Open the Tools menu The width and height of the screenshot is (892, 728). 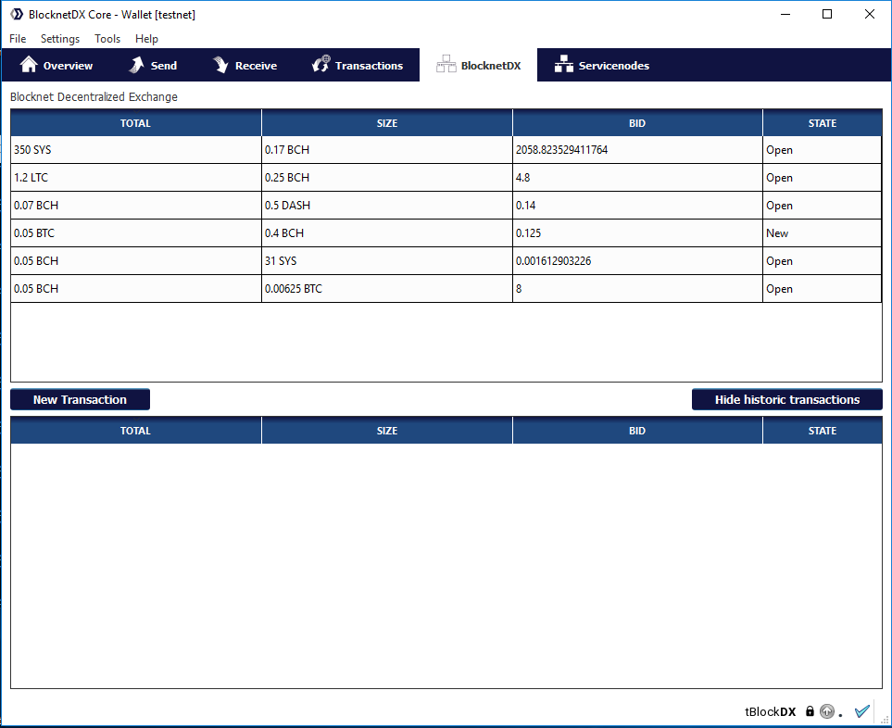pos(107,39)
